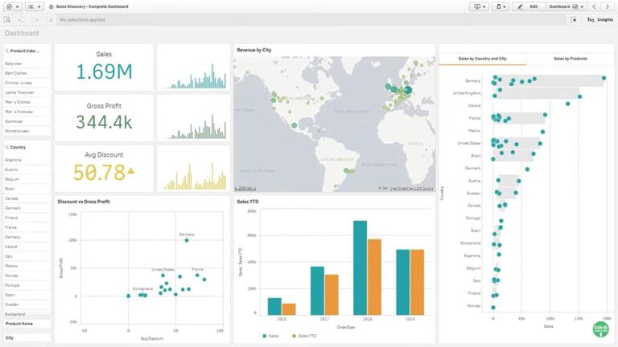Image resolution: width=618 pixels, height=347 pixels.
Task: Activate the smart search selection icon
Action: click(x=7, y=19)
